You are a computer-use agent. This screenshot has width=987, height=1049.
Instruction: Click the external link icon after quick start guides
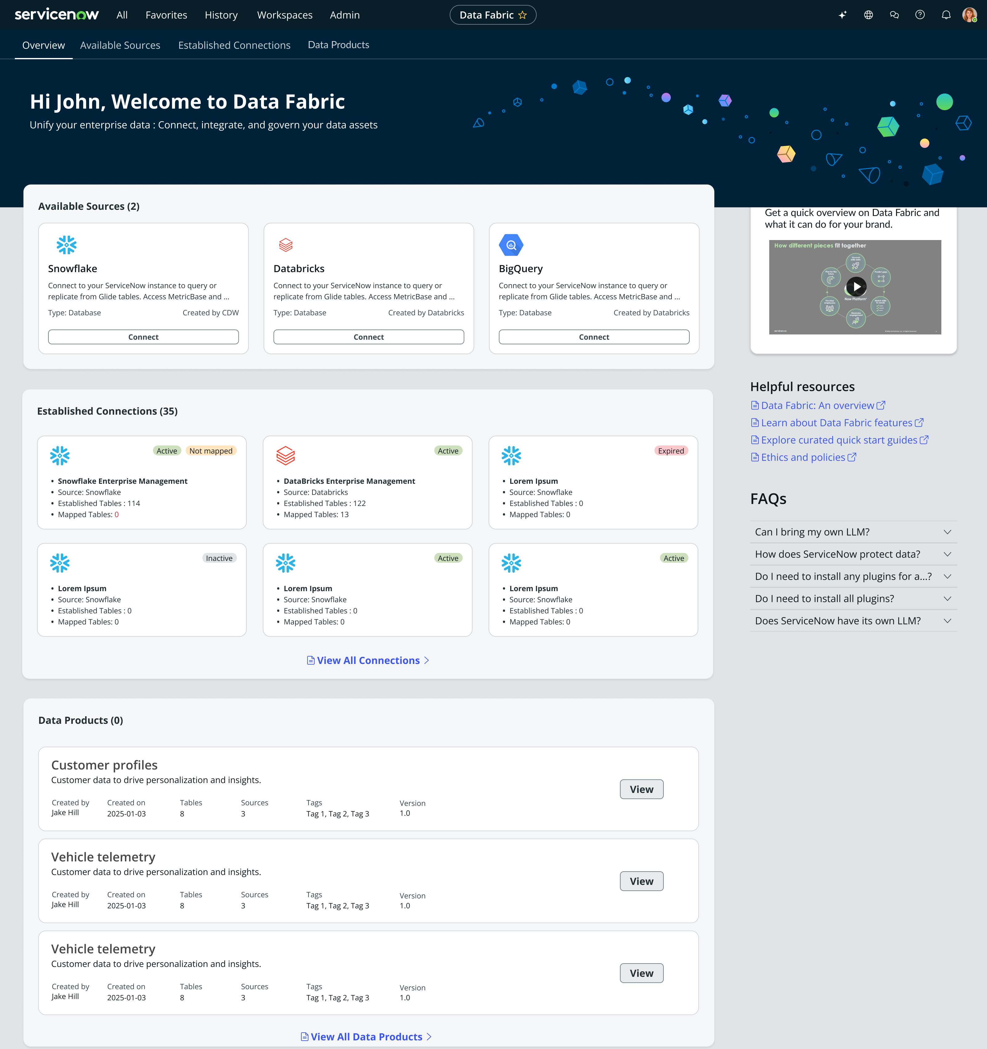pyautogui.click(x=924, y=440)
